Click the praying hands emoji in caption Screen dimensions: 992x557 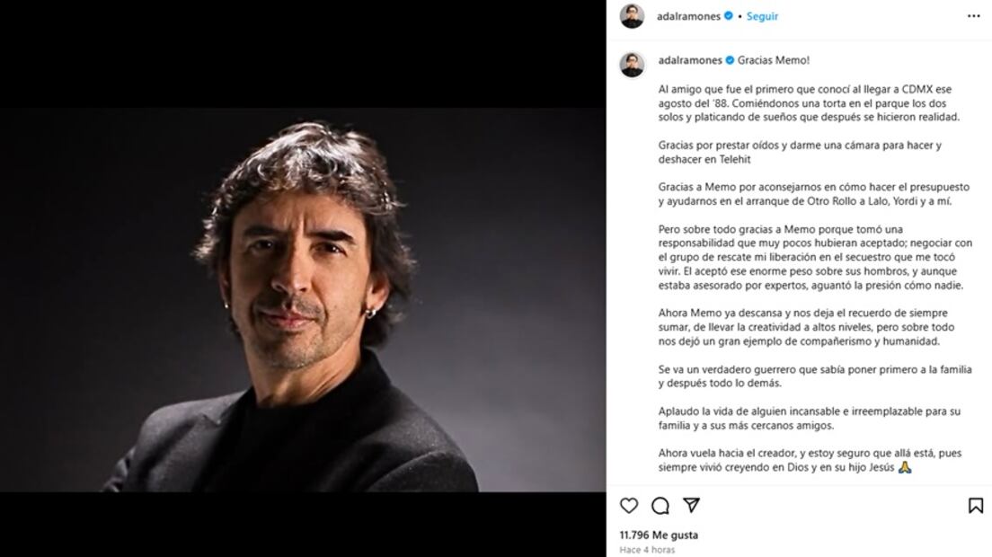905,467
